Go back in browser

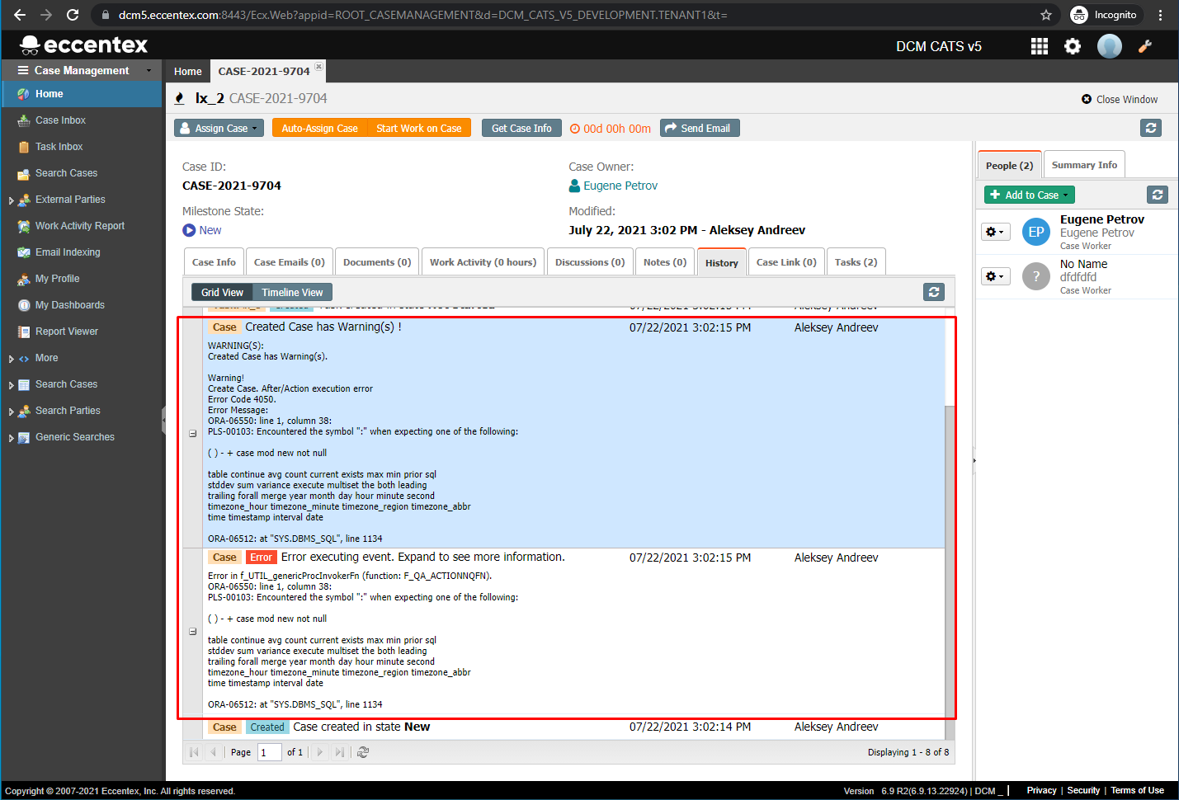tap(20, 15)
